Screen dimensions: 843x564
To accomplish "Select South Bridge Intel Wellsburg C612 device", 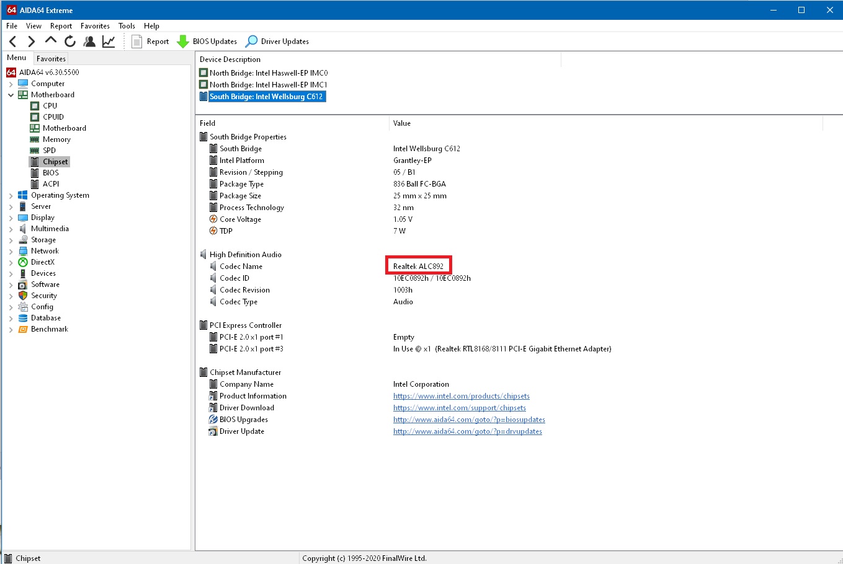I will pos(266,97).
